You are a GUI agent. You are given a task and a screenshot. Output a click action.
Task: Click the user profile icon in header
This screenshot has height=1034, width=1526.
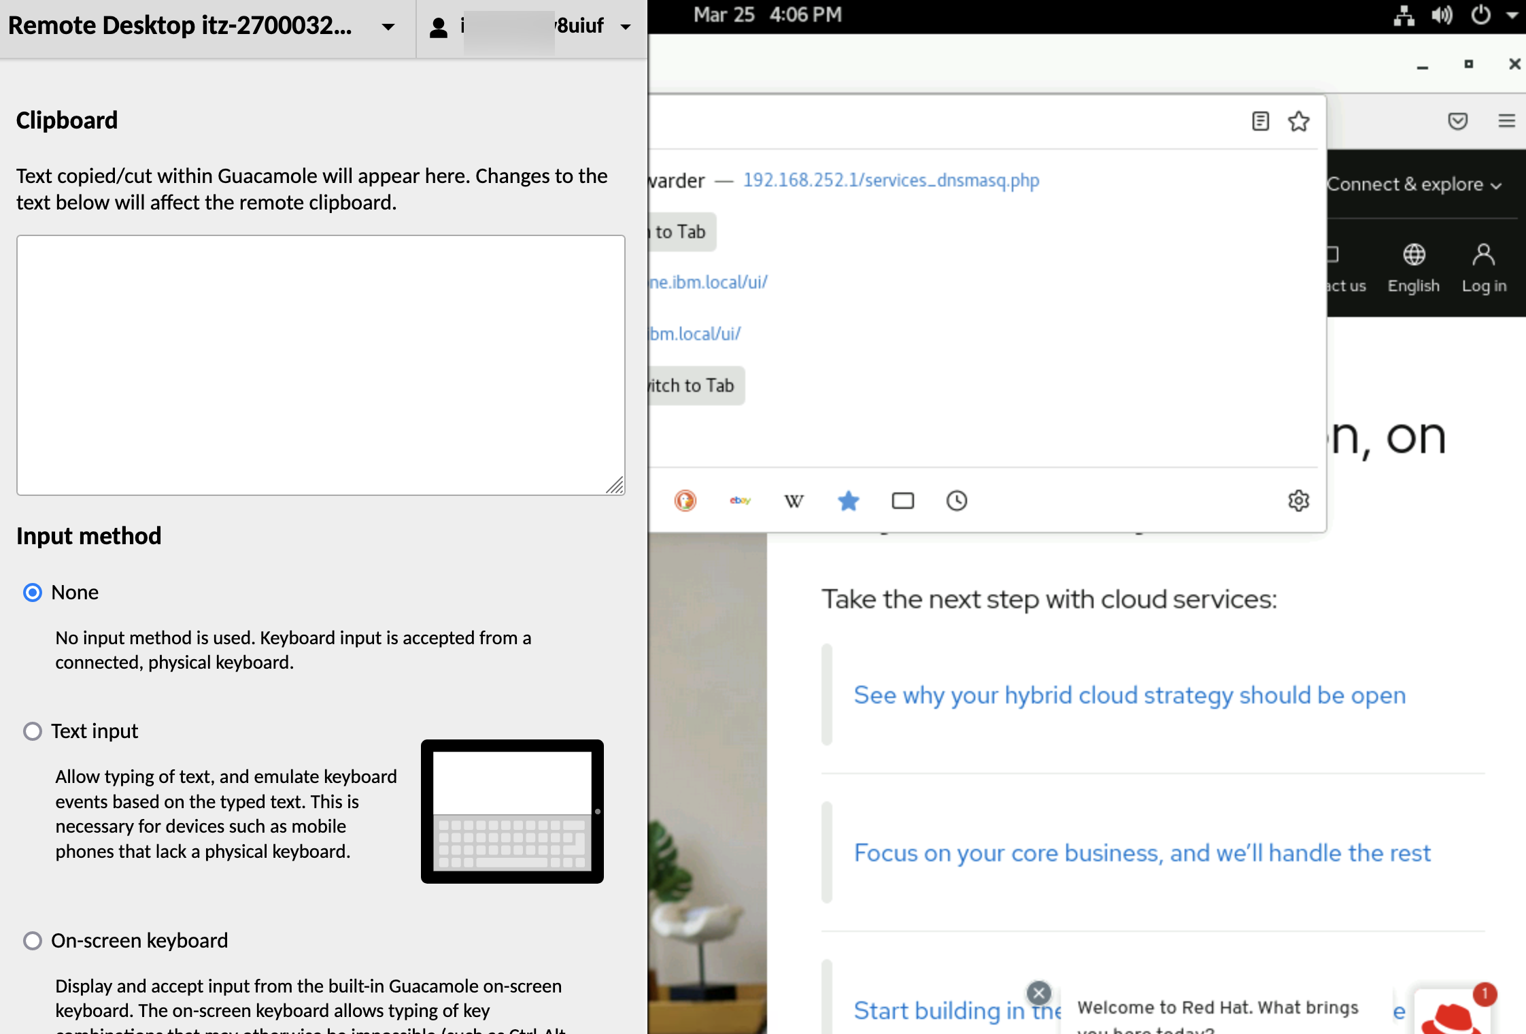tap(439, 27)
